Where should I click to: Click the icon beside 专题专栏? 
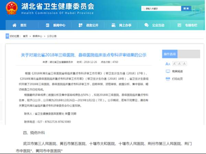[x=179, y=25]
